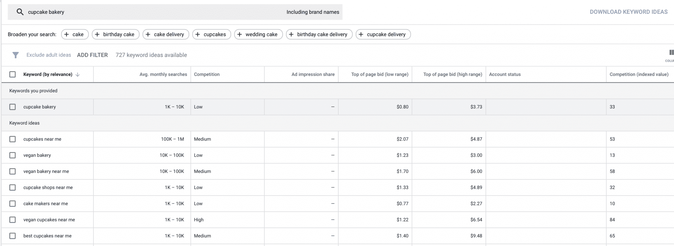Click ADD FILTER
The height and width of the screenshot is (246, 674).
(92, 55)
